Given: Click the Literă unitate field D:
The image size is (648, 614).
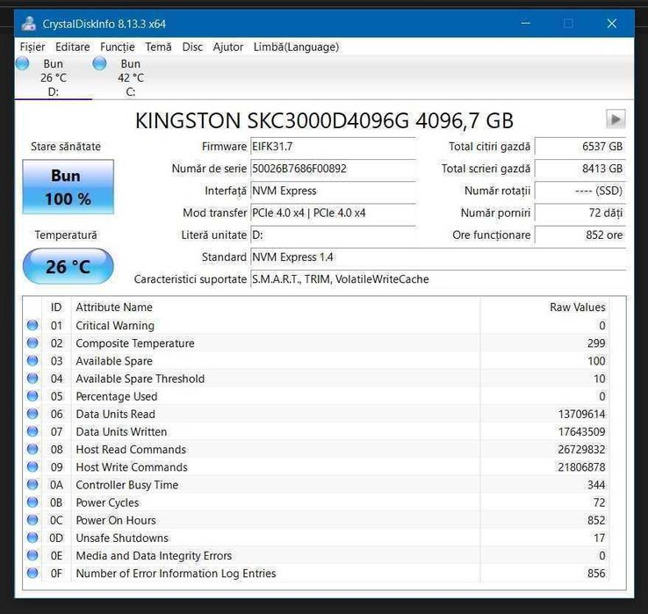Looking at the screenshot, I should coord(333,235).
